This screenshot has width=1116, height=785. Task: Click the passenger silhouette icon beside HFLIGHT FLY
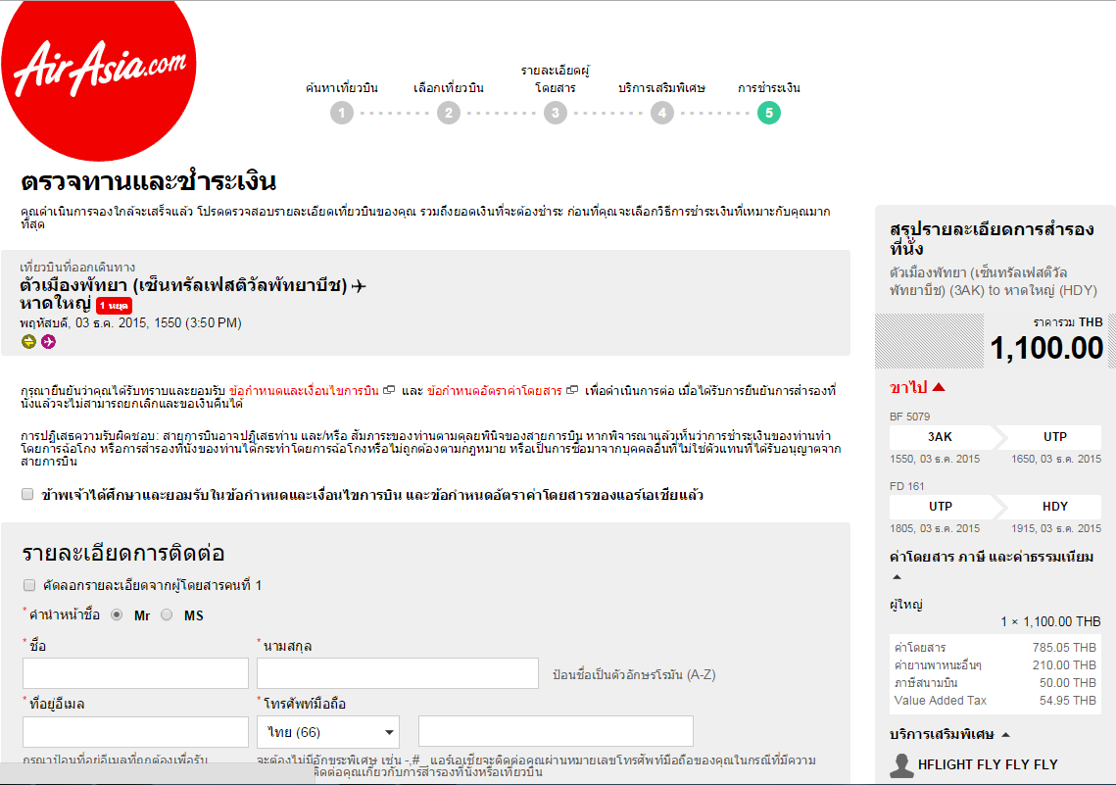tap(901, 765)
